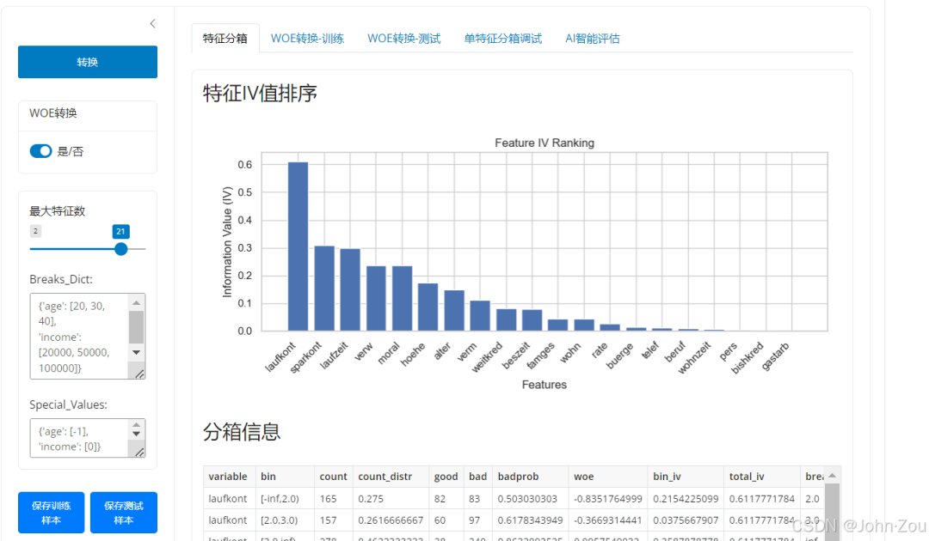
Task: Open the AI智能评估 tab
Action: (x=593, y=39)
